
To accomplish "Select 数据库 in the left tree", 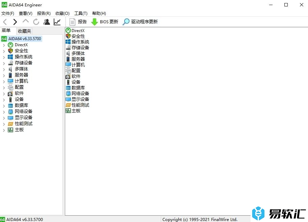I will (x=21, y=105).
